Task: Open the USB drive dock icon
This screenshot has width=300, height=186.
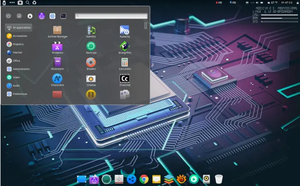Action: pyautogui.click(x=119, y=179)
